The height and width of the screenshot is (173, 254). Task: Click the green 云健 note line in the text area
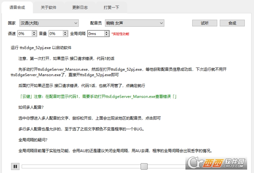[x=98, y=97]
